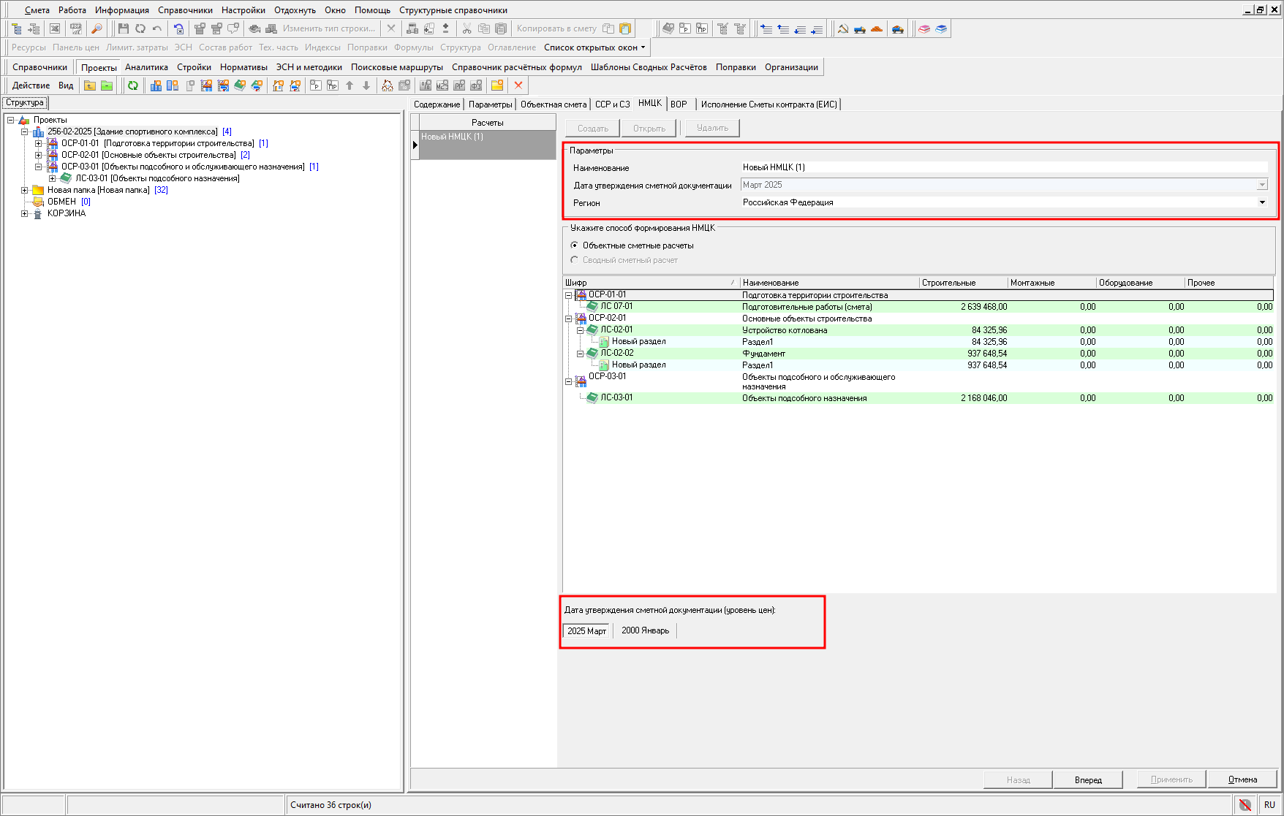
Task: Open the 'Регион' dropdown list
Action: coord(1262,202)
